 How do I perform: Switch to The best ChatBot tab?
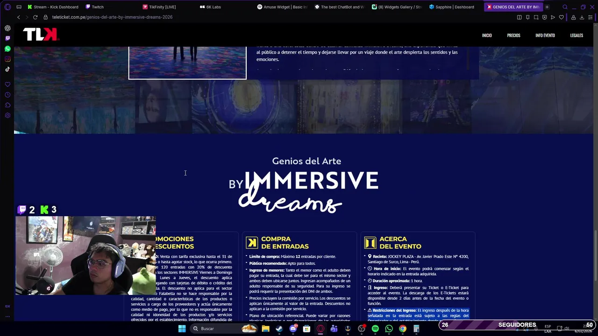[x=339, y=7]
